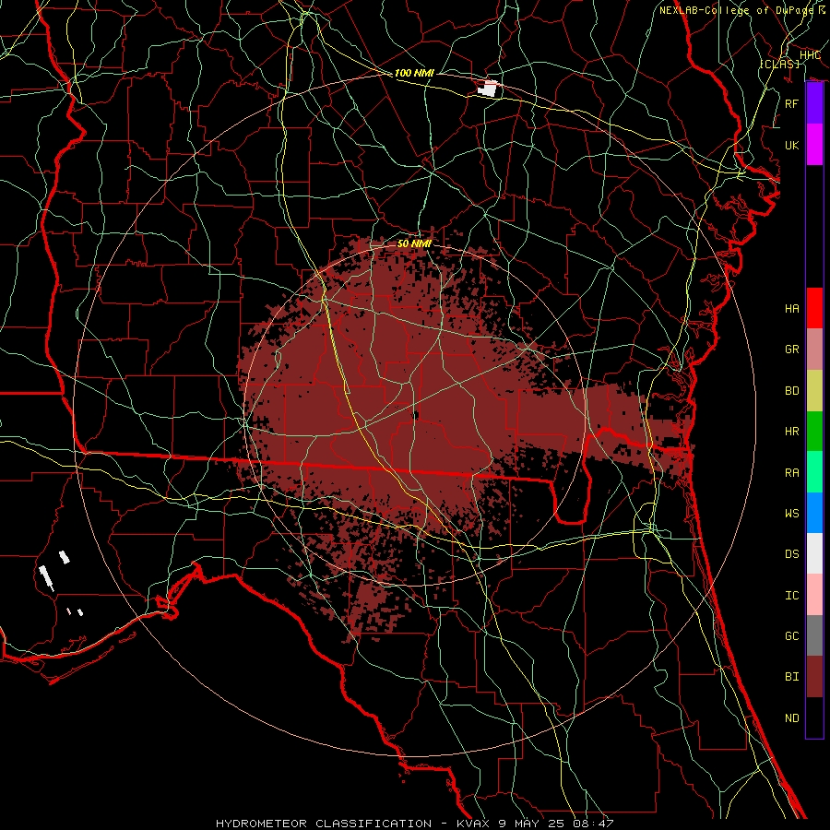This screenshot has height=830, width=830.
Task: Click the HR green legend swatch
Action: [x=814, y=432]
